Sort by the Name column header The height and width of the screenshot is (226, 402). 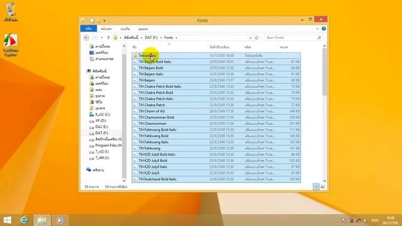[x=169, y=47]
